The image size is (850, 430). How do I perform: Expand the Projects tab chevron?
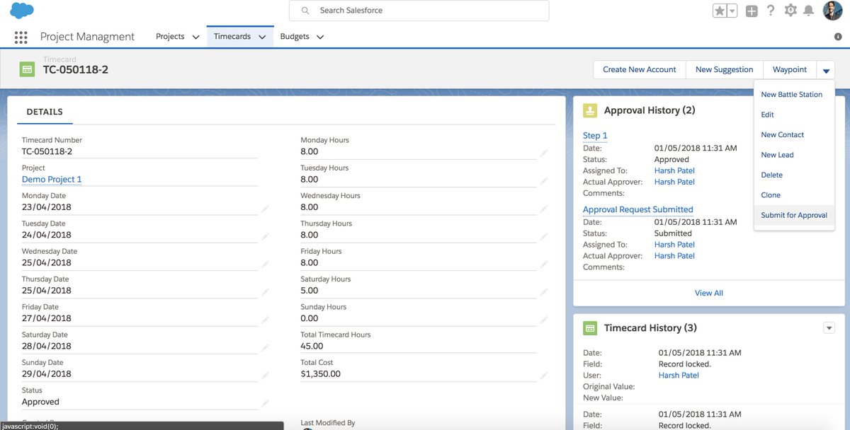(195, 37)
